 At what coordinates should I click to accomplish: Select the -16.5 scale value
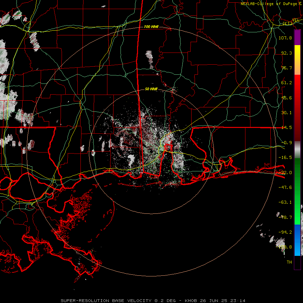tap(285, 158)
